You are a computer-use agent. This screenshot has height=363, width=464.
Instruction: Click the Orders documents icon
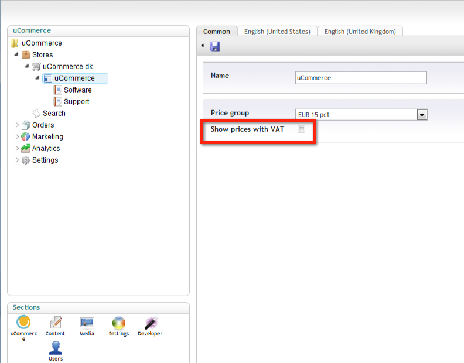click(x=26, y=125)
